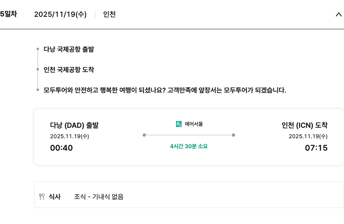Click the third timeline bullet dot
This screenshot has width=344, height=224.
[x=38, y=90]
